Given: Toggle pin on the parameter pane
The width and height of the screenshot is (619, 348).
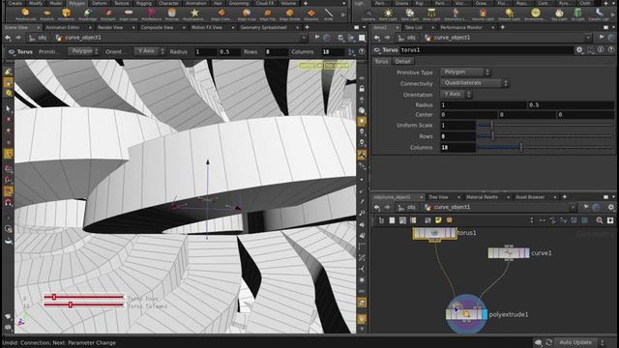Looking at the screenshot, I should (602, 38).
